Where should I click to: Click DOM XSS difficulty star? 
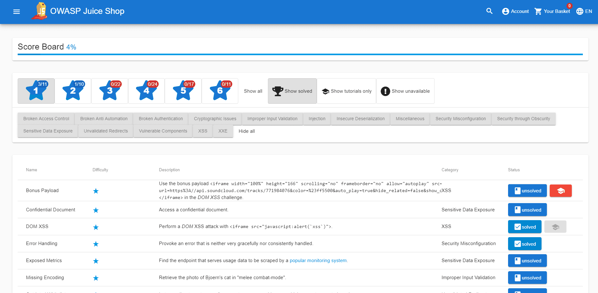coord(96,227)
